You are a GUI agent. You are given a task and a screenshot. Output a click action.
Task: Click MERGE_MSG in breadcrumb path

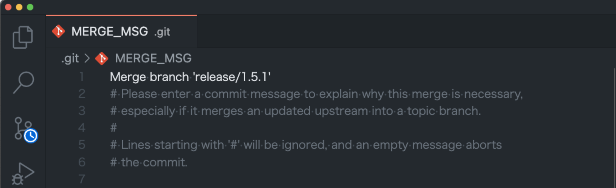click(x=153, y=58)
